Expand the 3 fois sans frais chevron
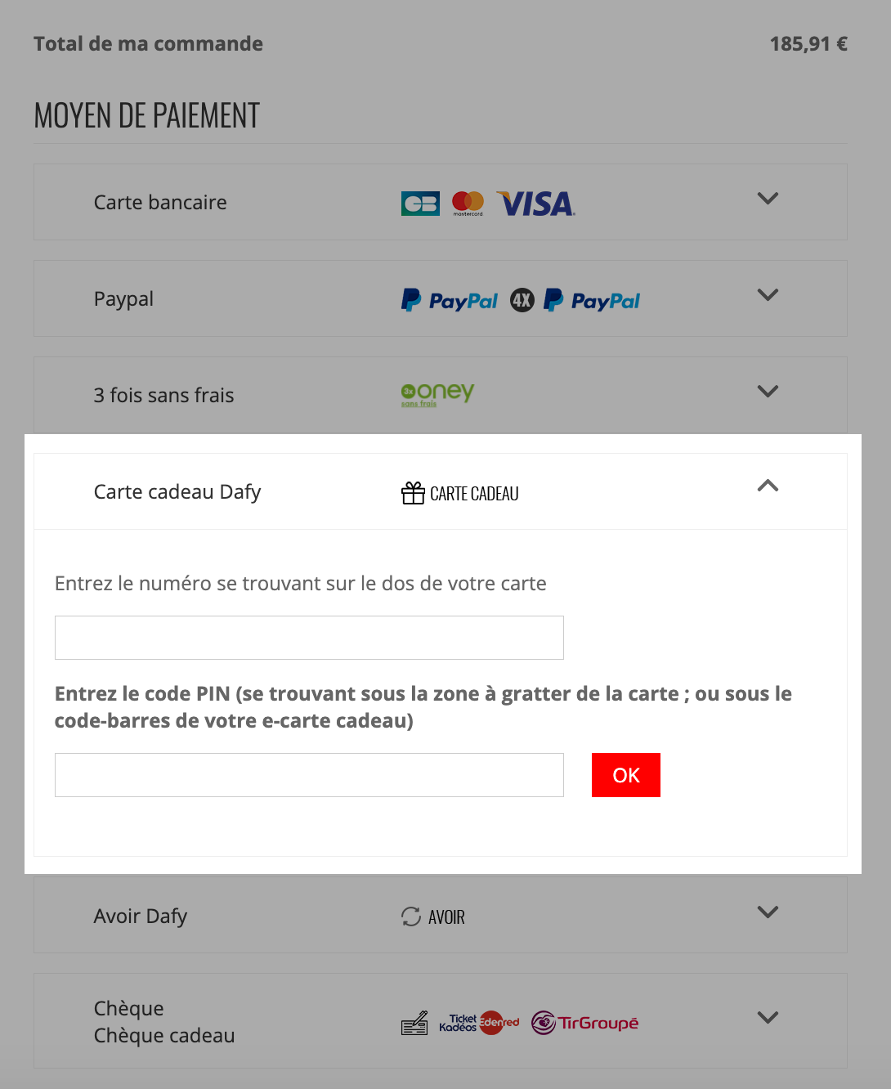The width and height of the screenshot is (891, 1089). pyautogui.click(x=768, y=392)
